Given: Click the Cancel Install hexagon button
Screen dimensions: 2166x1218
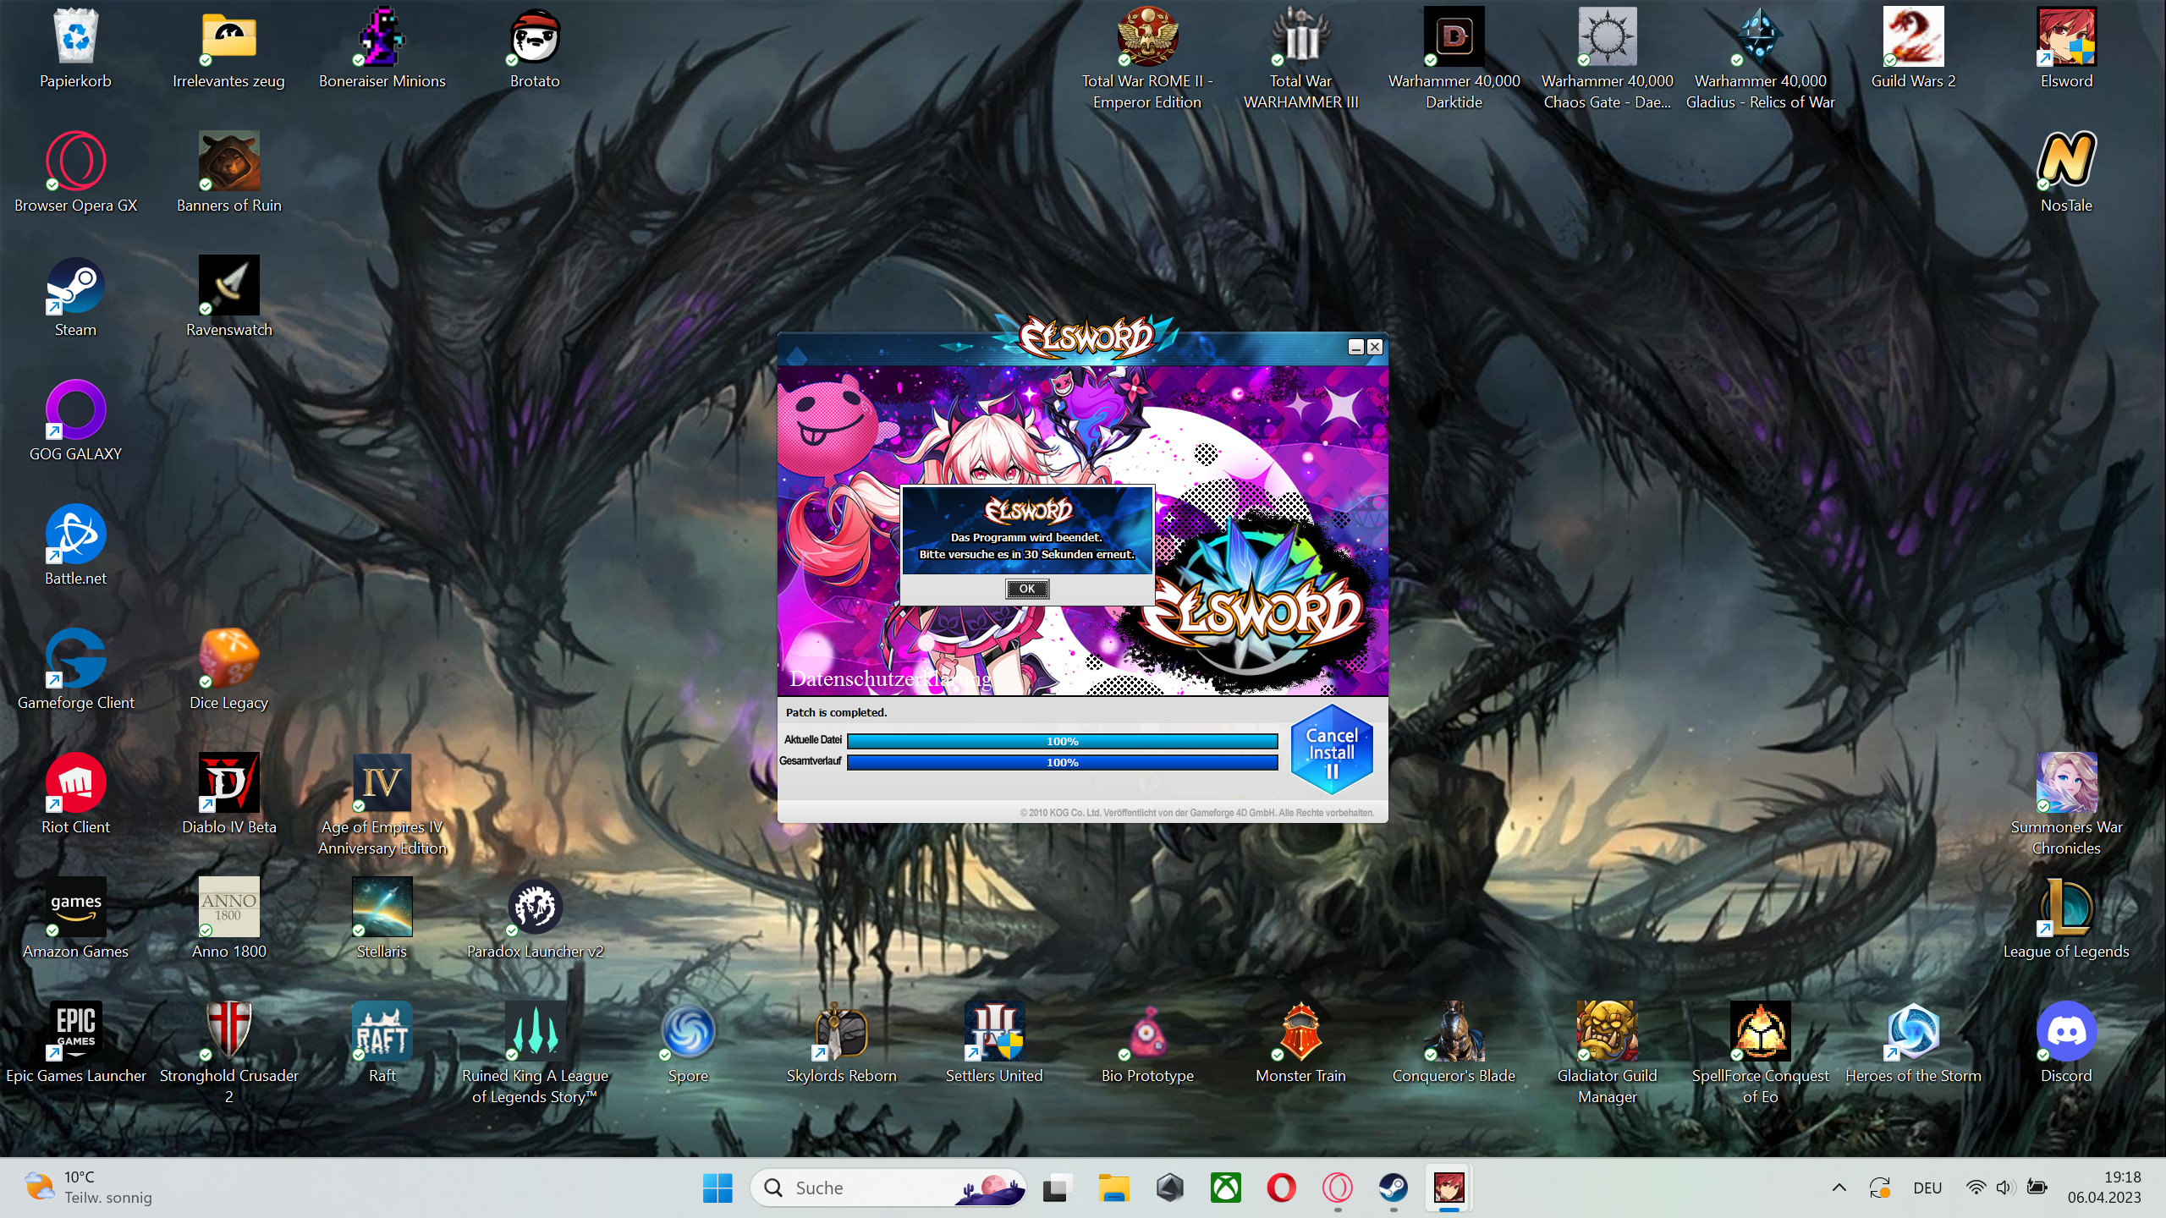Looking at the screenshot, I should pos(1332,750).
